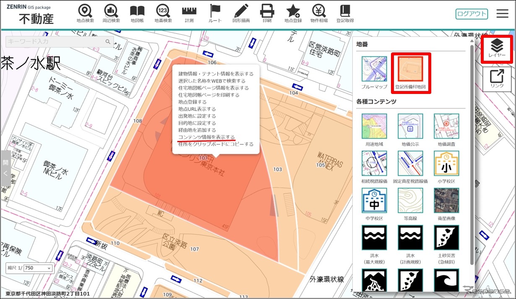The image size is (516, 299).
Task: Open the 地図帳 map book tool
Action: click(137, 13)
